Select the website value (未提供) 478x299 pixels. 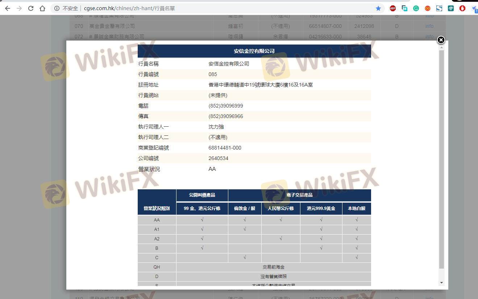tap(218, 95)
